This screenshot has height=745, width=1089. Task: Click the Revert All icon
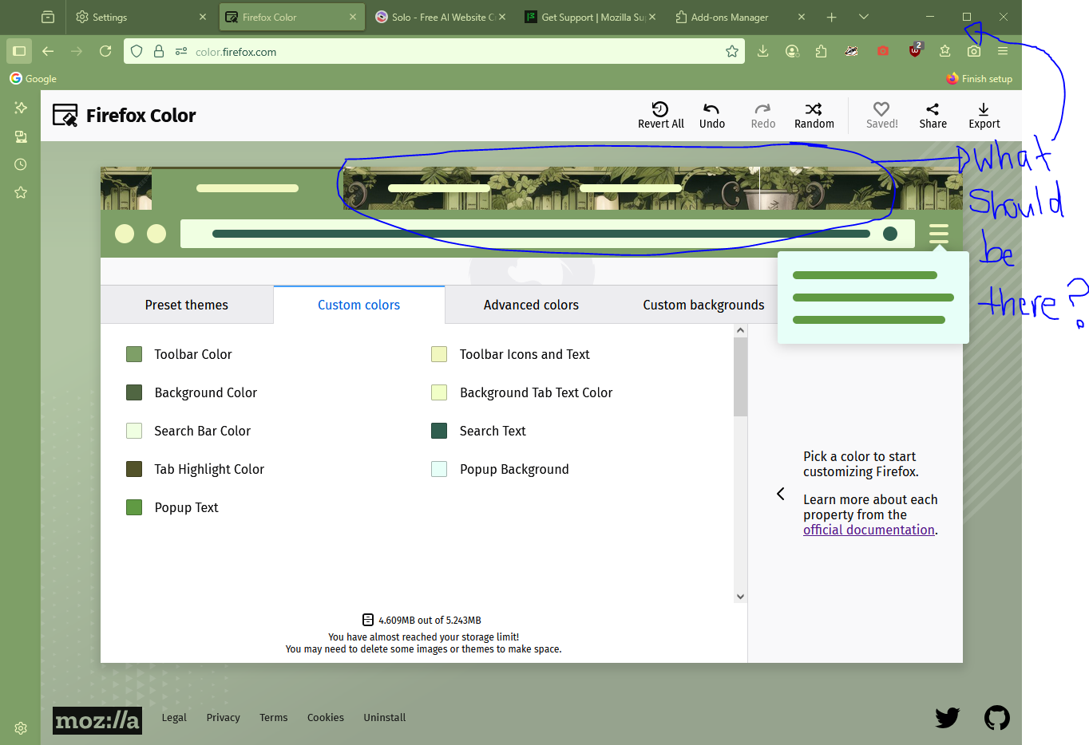660,109
